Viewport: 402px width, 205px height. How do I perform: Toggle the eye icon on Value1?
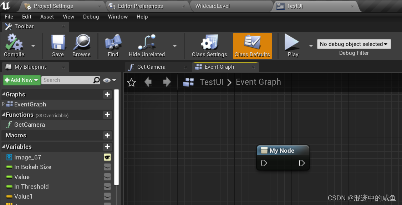107,196
